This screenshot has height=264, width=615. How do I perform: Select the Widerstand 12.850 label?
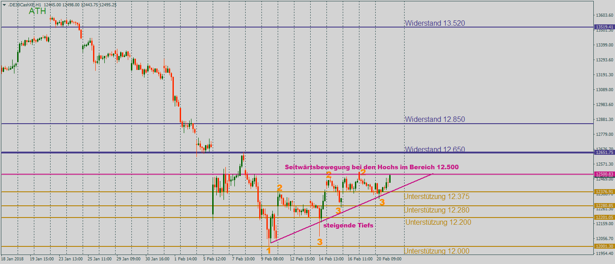tap(435, 120)
